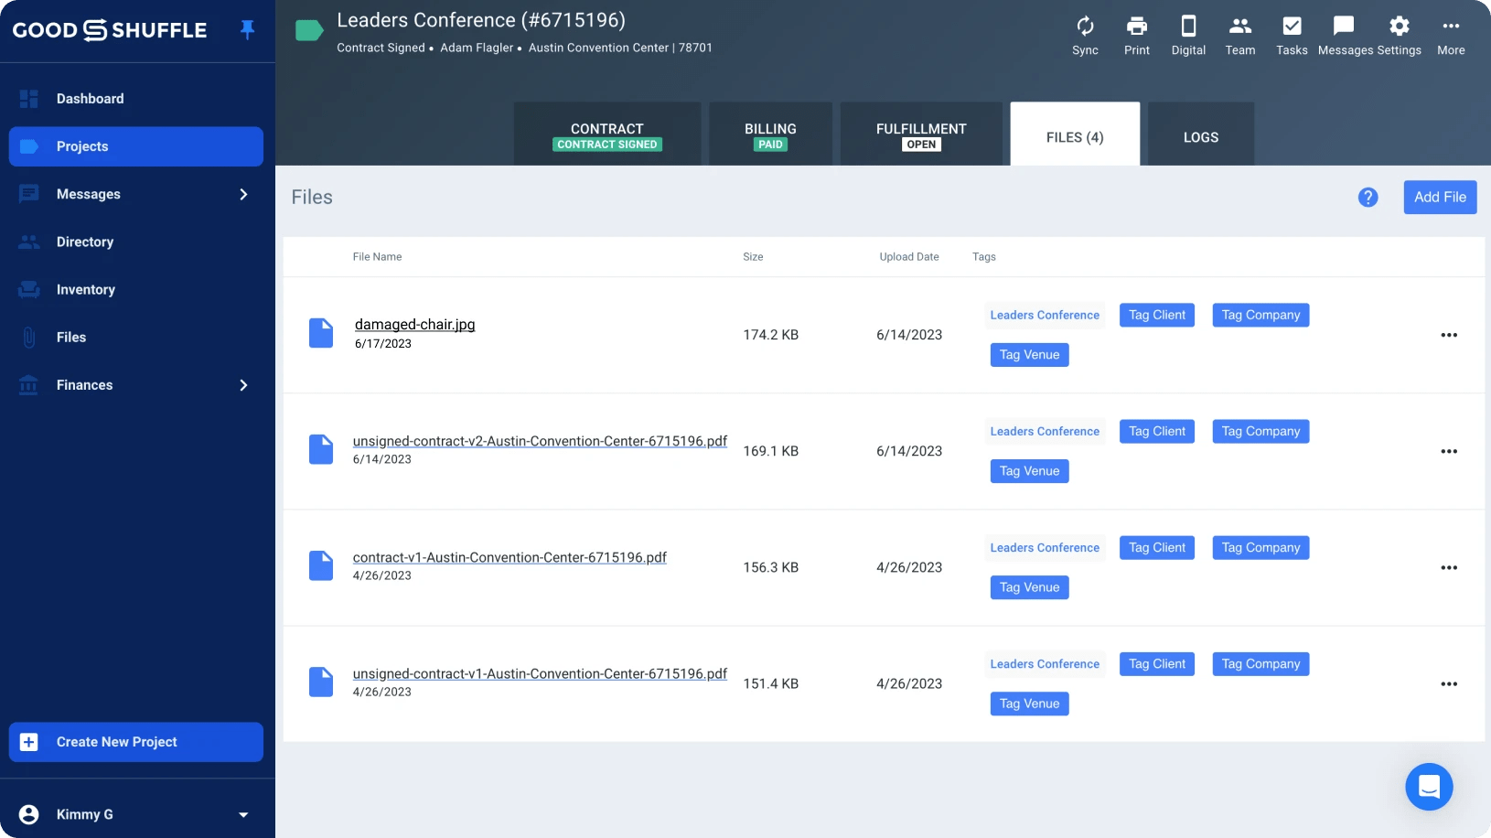Toggle the pin icon next to the logo
Viewport: 1491px width, 838px height.
tap(248, 28)
